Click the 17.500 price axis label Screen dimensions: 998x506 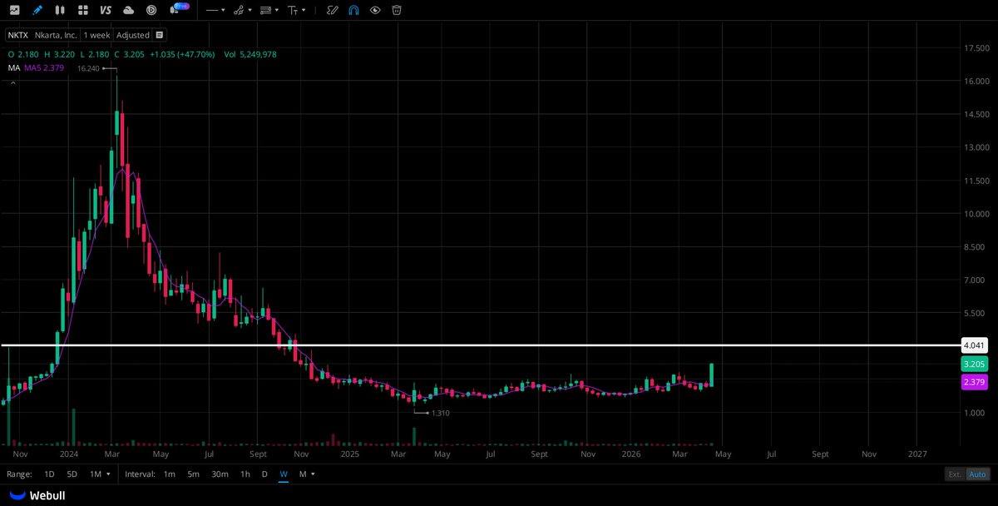[976, 48]
